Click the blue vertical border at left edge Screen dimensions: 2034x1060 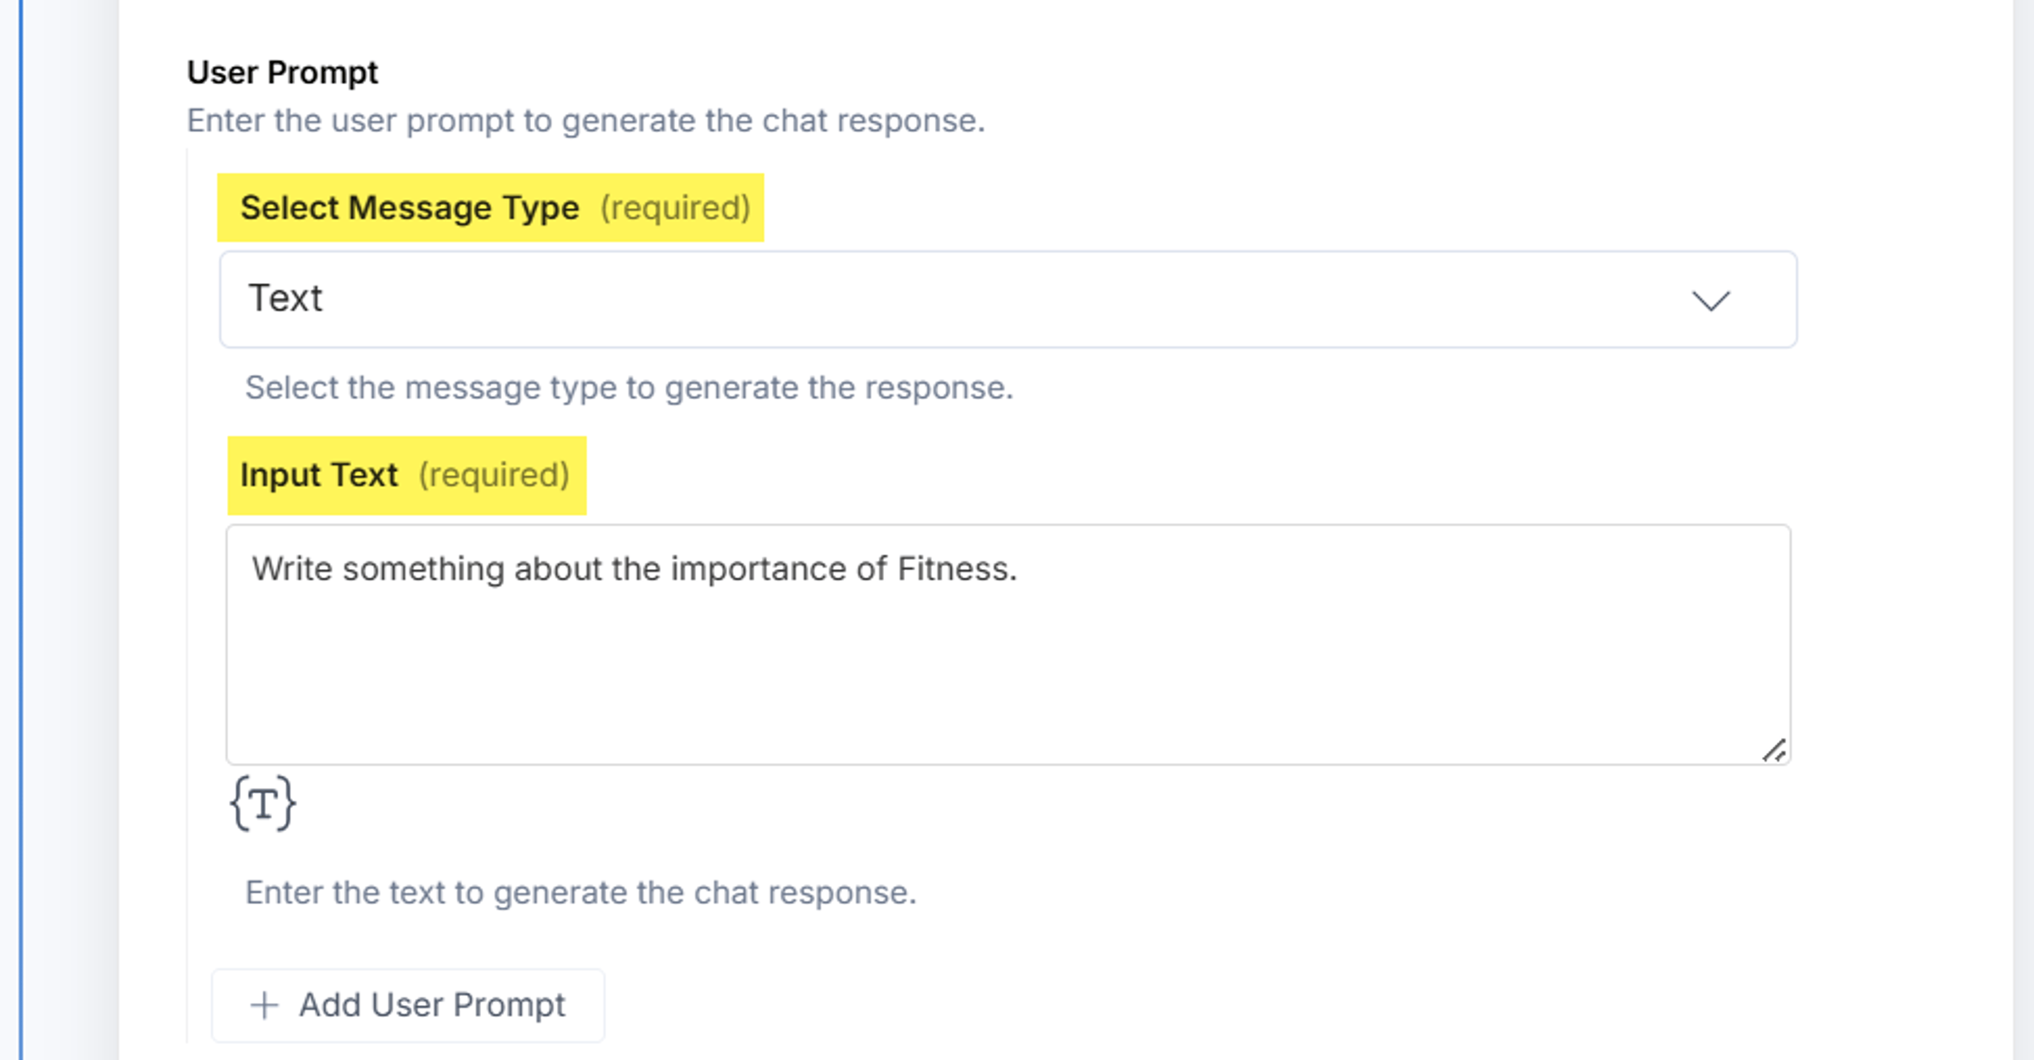click(21, 529)
